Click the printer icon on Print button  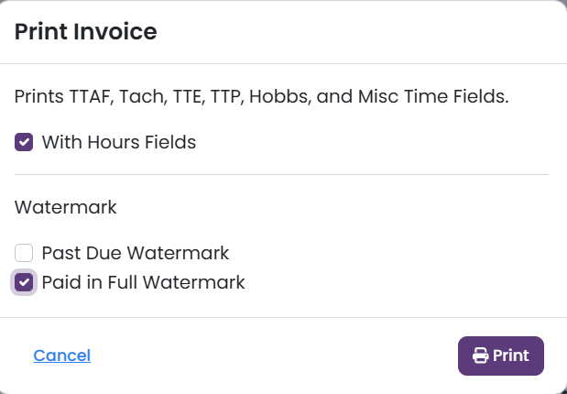pos(480,356)
